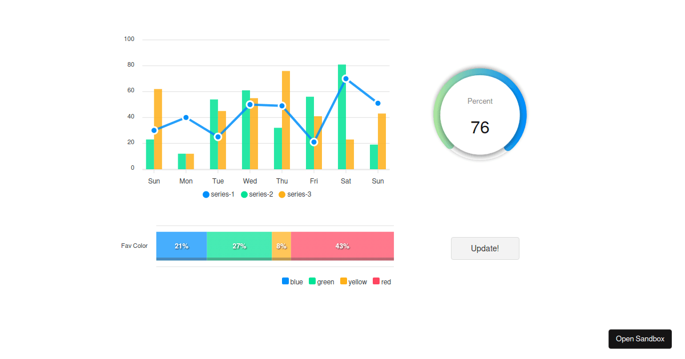Click the blue legend swatch

pos(285,282)
